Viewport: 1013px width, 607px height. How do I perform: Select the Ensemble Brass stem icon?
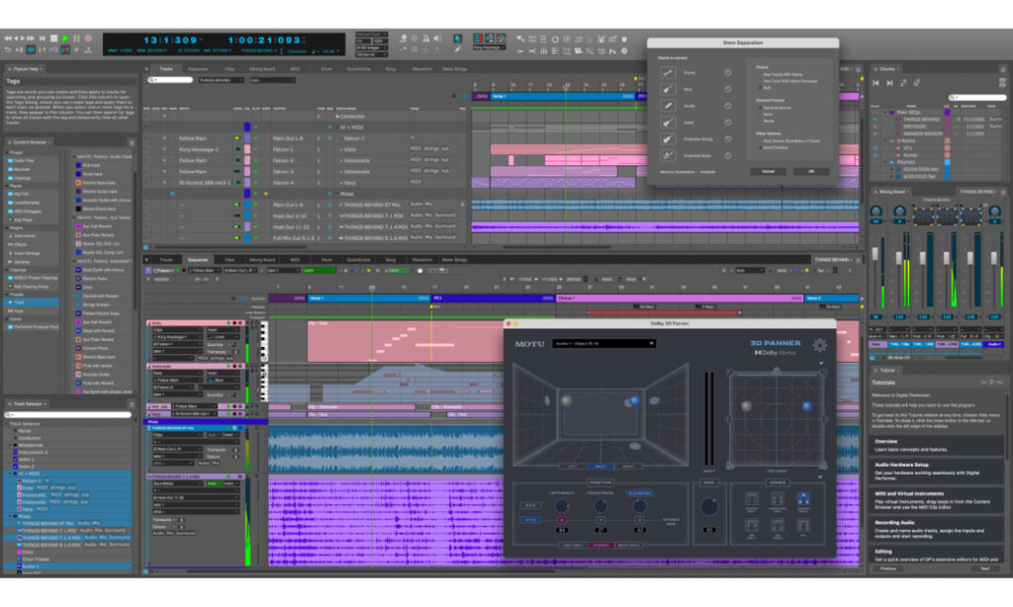[668, 155]
